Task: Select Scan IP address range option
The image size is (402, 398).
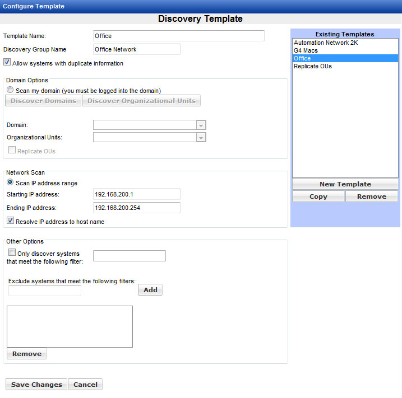Action: coord(10,182)
